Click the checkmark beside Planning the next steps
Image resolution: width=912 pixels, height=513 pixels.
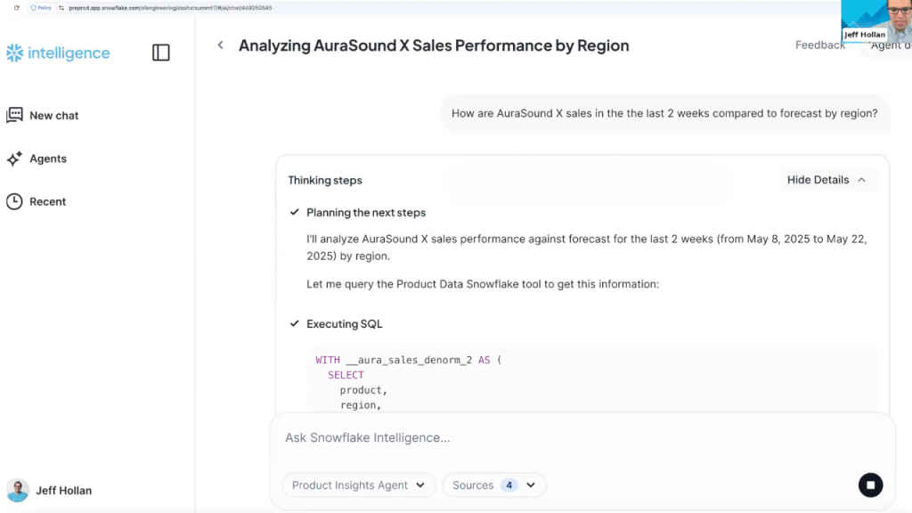point(294,212)
